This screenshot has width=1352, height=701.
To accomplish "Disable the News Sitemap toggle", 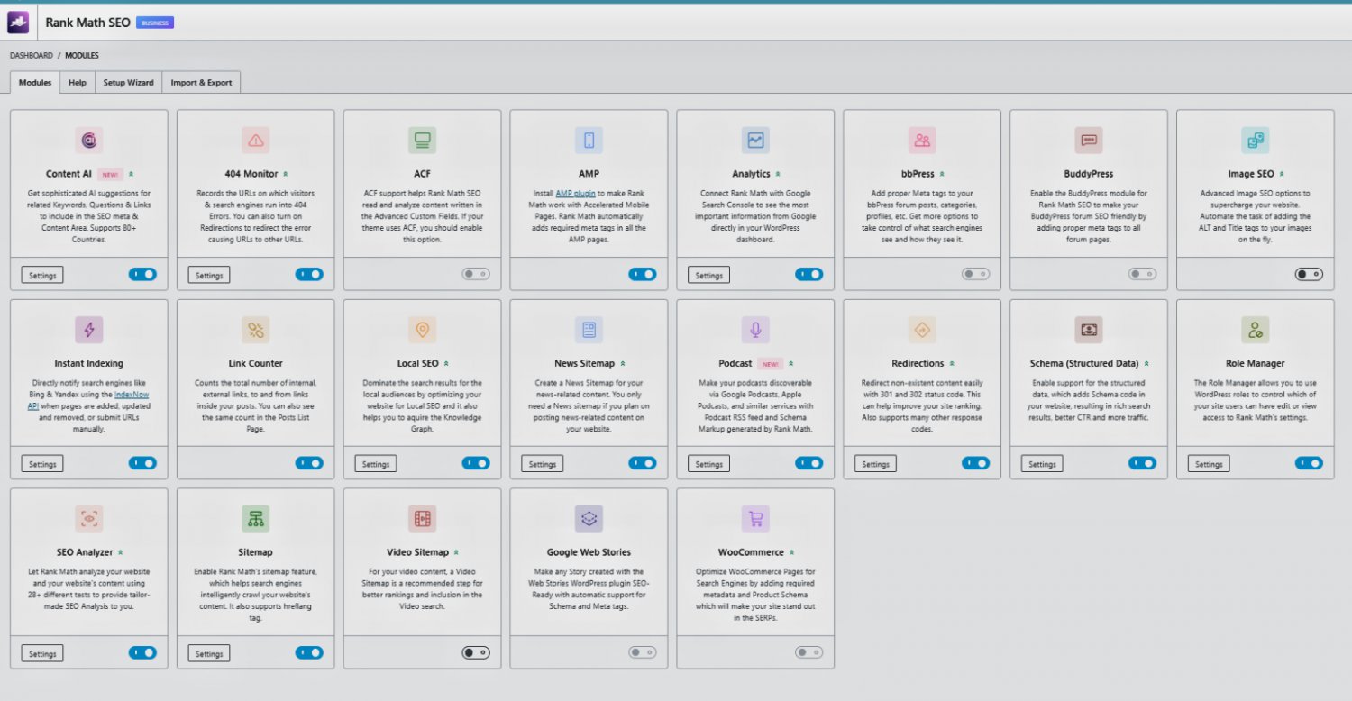I will pos(643,463).
